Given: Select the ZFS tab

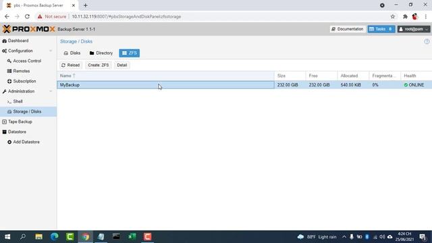Looking at the screenshot, I should (130, 53).
